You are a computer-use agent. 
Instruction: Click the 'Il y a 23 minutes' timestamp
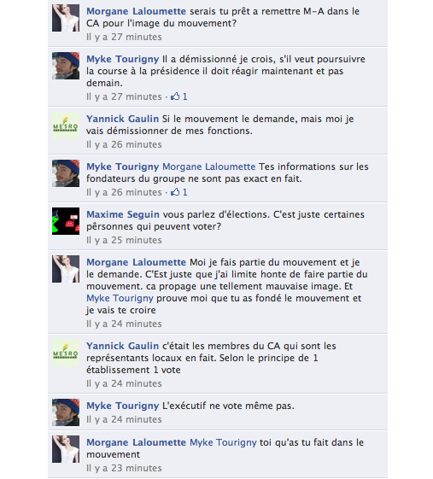click(124, 468)
